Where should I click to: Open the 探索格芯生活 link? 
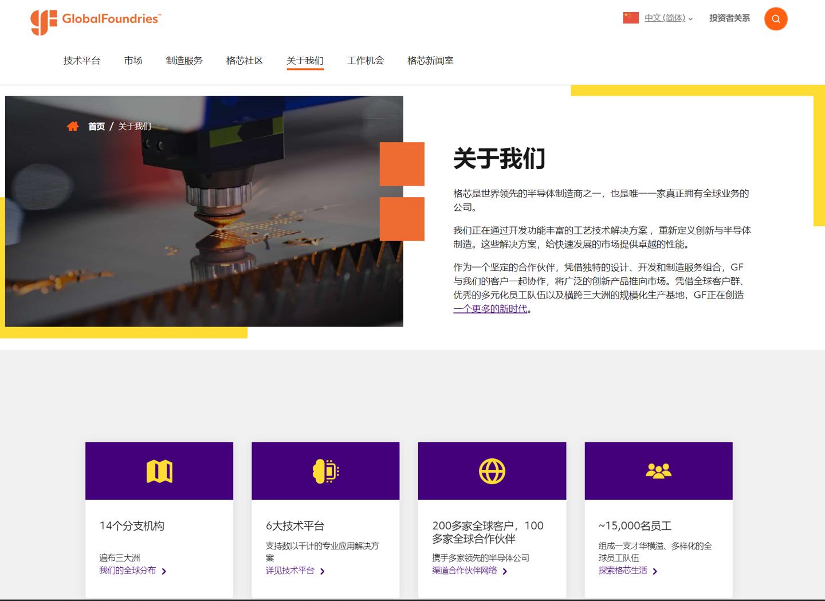pos(623,571)
